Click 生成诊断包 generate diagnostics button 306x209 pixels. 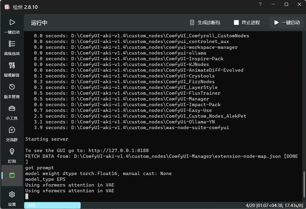[205, 23]
